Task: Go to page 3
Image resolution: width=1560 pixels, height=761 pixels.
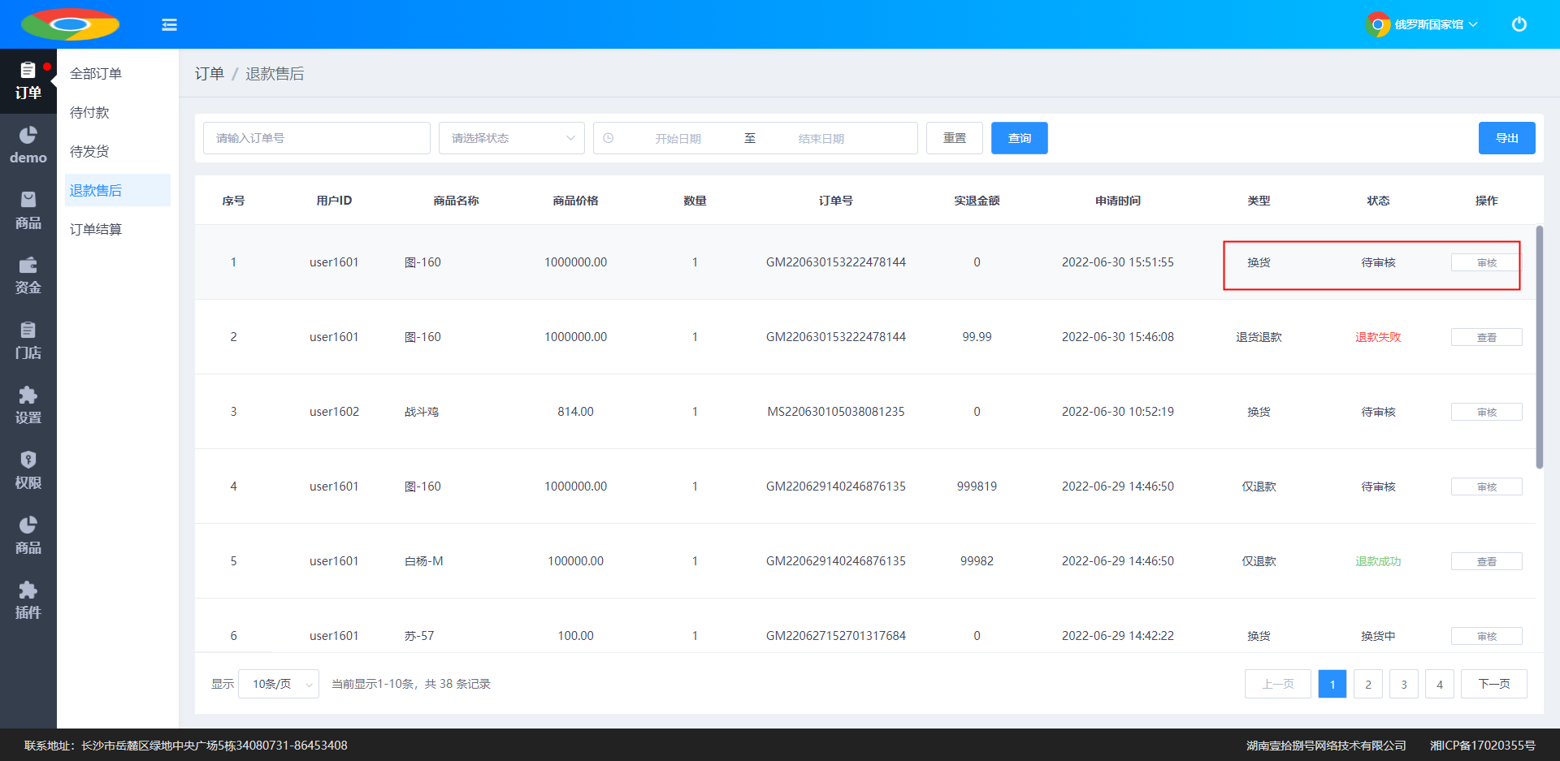Action: (1404, 684)
